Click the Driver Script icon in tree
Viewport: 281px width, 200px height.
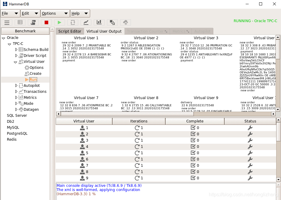21,55
